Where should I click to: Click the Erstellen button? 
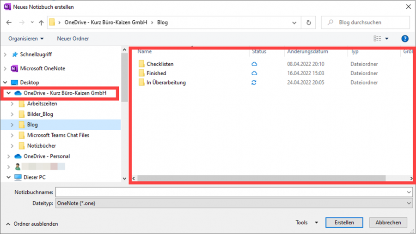click(x=344, y=222)
